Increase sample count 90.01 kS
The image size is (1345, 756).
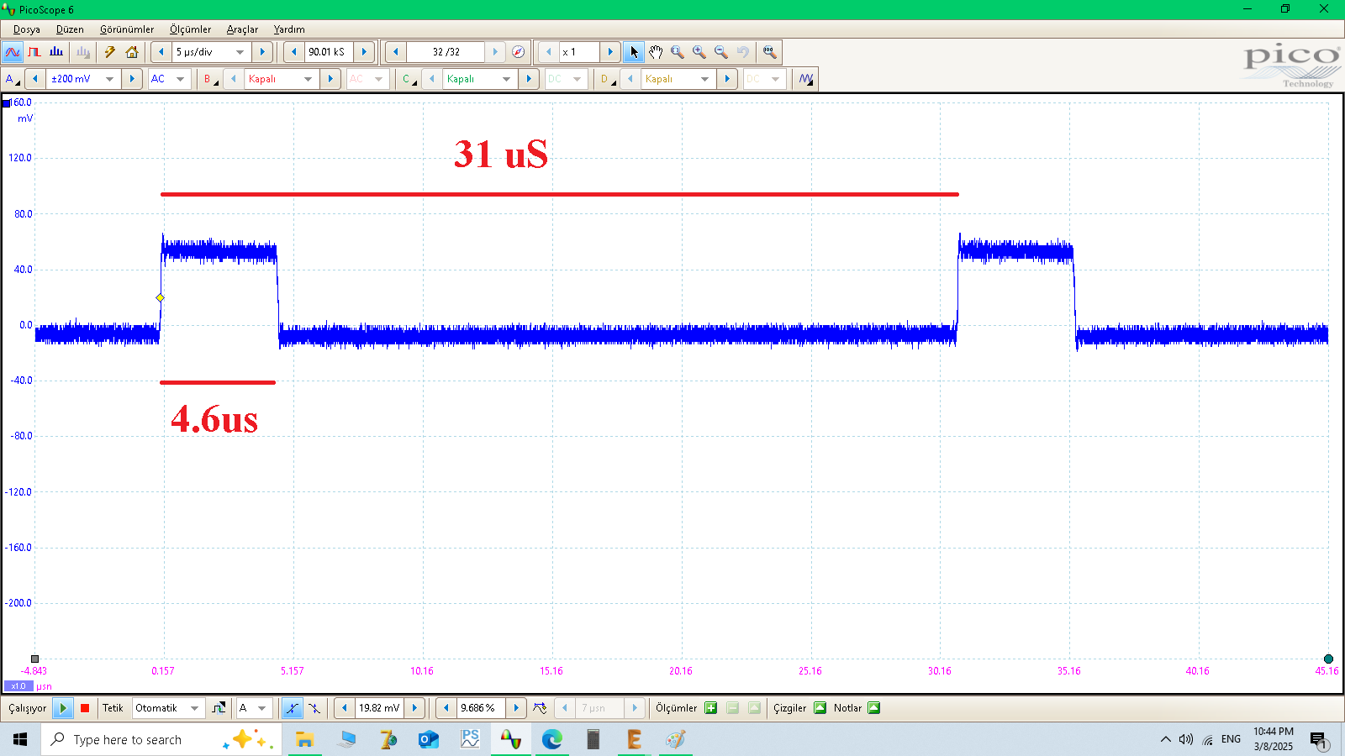click(364, 52)
